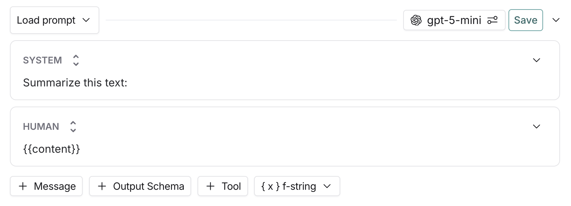This screenshot has height=206, width=571.
Task: Open the f-string template format dropdown
Action: (x=327, y=186)
